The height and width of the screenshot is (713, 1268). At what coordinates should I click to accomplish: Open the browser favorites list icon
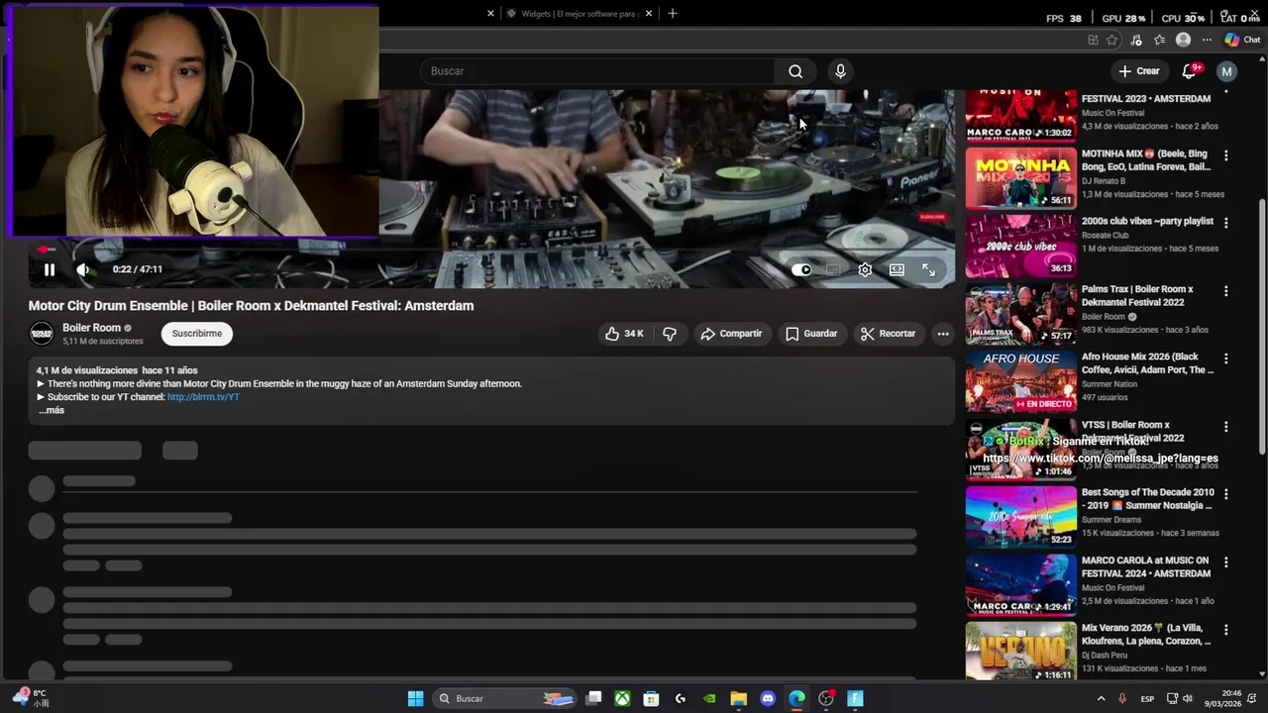[1159, 40]
